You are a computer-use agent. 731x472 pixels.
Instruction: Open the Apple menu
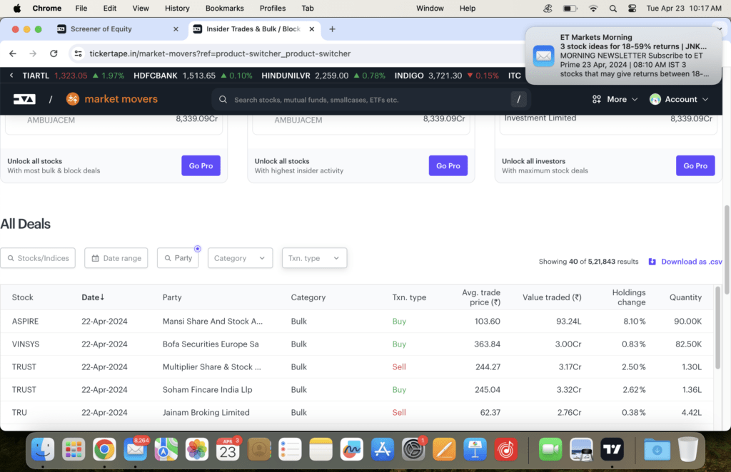17,8
